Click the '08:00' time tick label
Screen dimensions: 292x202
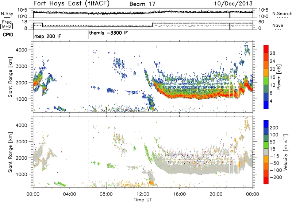pyautogui.click(x=106, y=194)
